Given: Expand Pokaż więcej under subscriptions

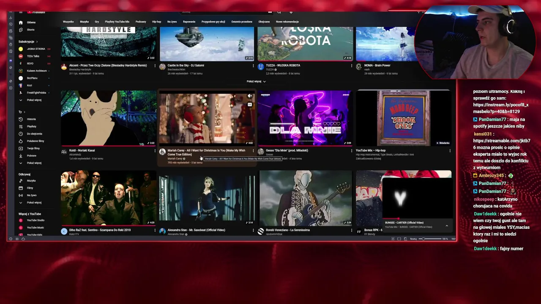Looking at the screenshot, I should pyautogui.click(x=30, y=100).
